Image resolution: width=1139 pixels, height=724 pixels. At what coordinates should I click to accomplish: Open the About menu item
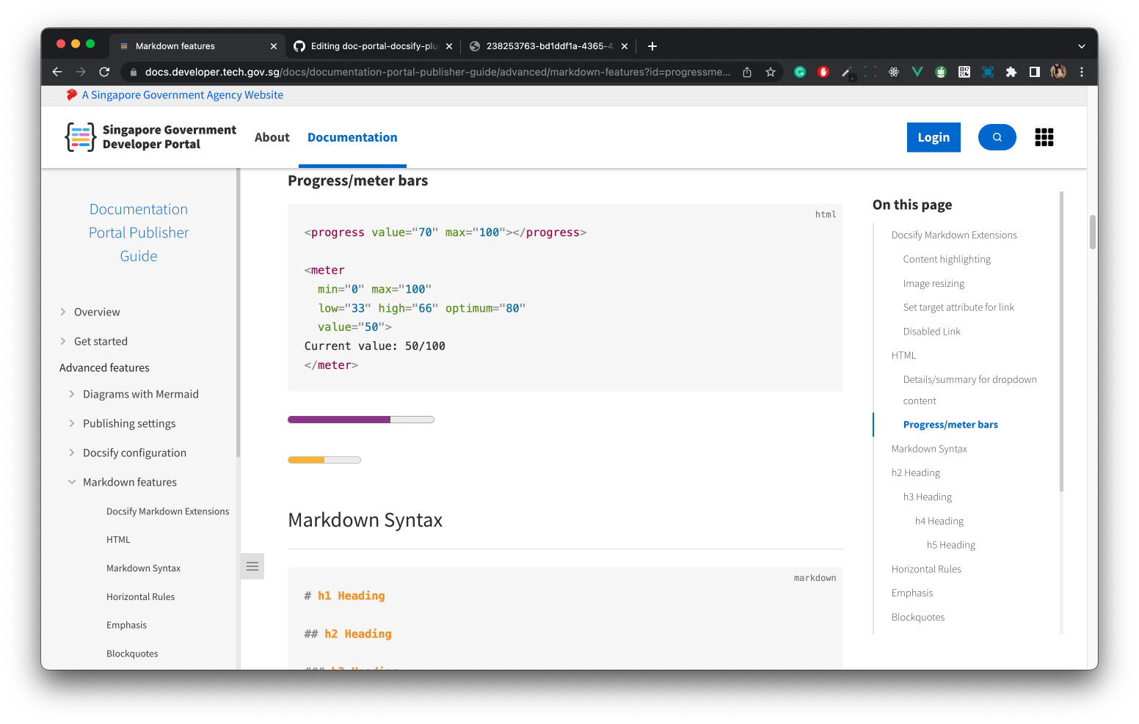[272, 137]
